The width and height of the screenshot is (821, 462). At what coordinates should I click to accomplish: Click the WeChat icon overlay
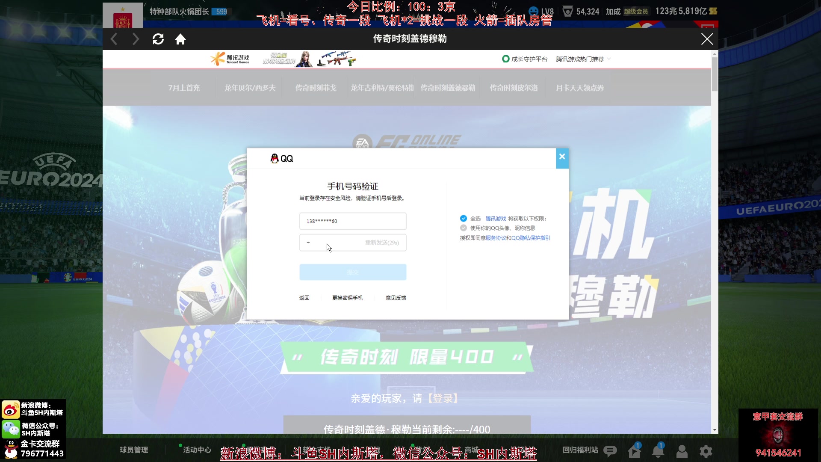click(11, 429)
